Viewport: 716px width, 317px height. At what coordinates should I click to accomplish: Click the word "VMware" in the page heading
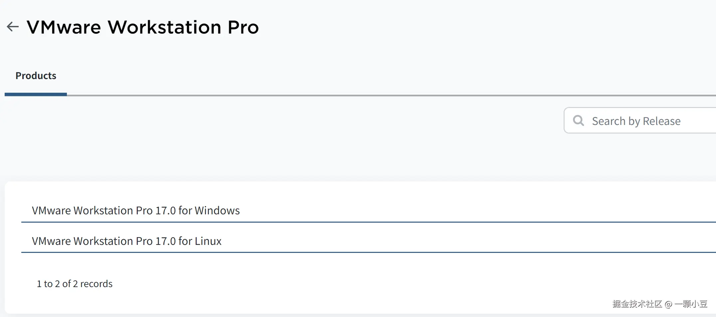click(x=64, y=27)
